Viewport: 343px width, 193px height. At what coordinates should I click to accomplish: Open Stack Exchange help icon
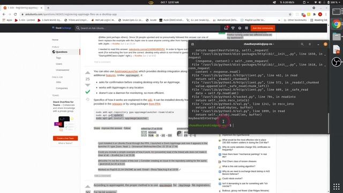pyautogui.click(x=240, y=28)
